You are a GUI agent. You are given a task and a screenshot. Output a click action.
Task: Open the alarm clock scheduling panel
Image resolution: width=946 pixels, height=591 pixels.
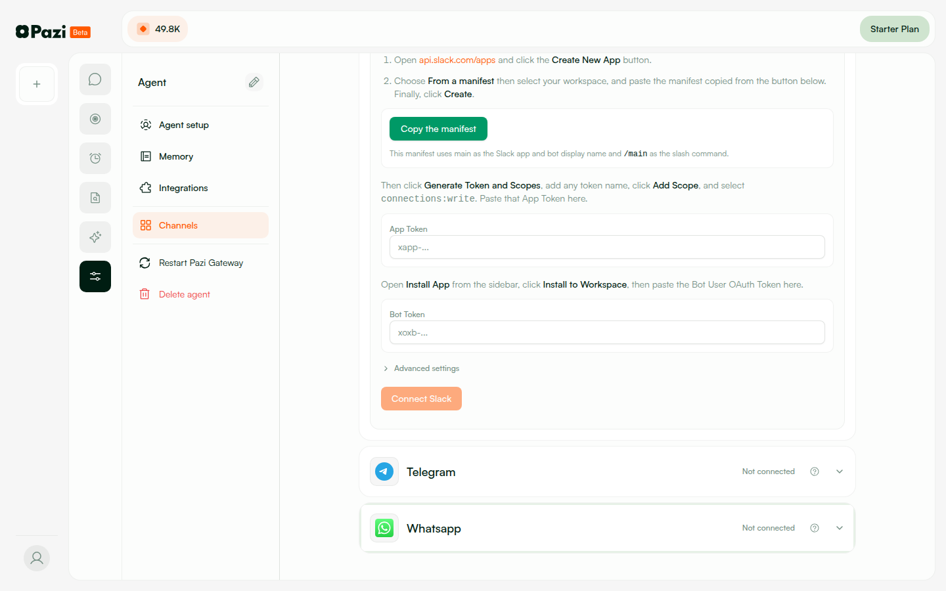click(x=95, y=158)
